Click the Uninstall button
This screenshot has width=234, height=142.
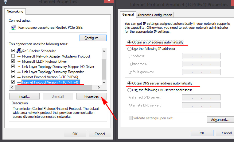pyautogui.click(x=58, y=96)
